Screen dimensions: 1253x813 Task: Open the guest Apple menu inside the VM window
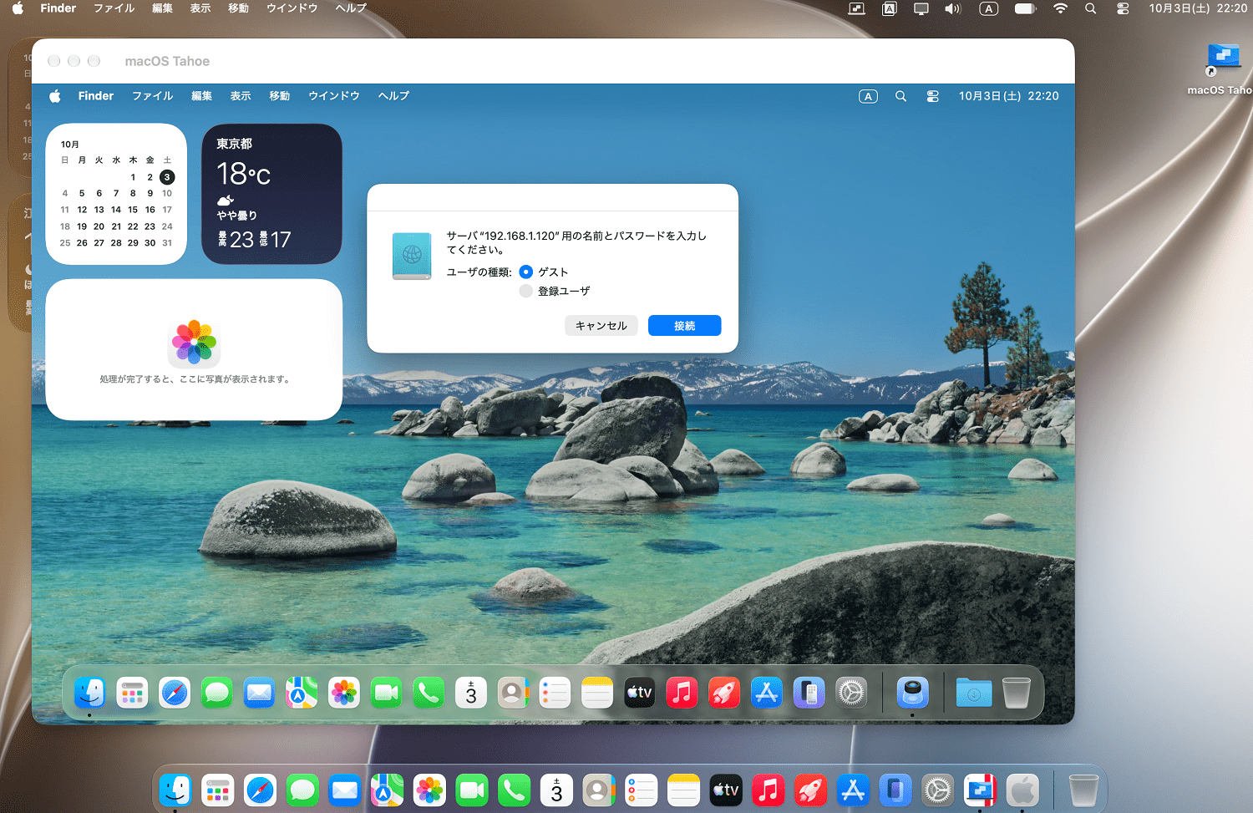[x=55, y=96]
